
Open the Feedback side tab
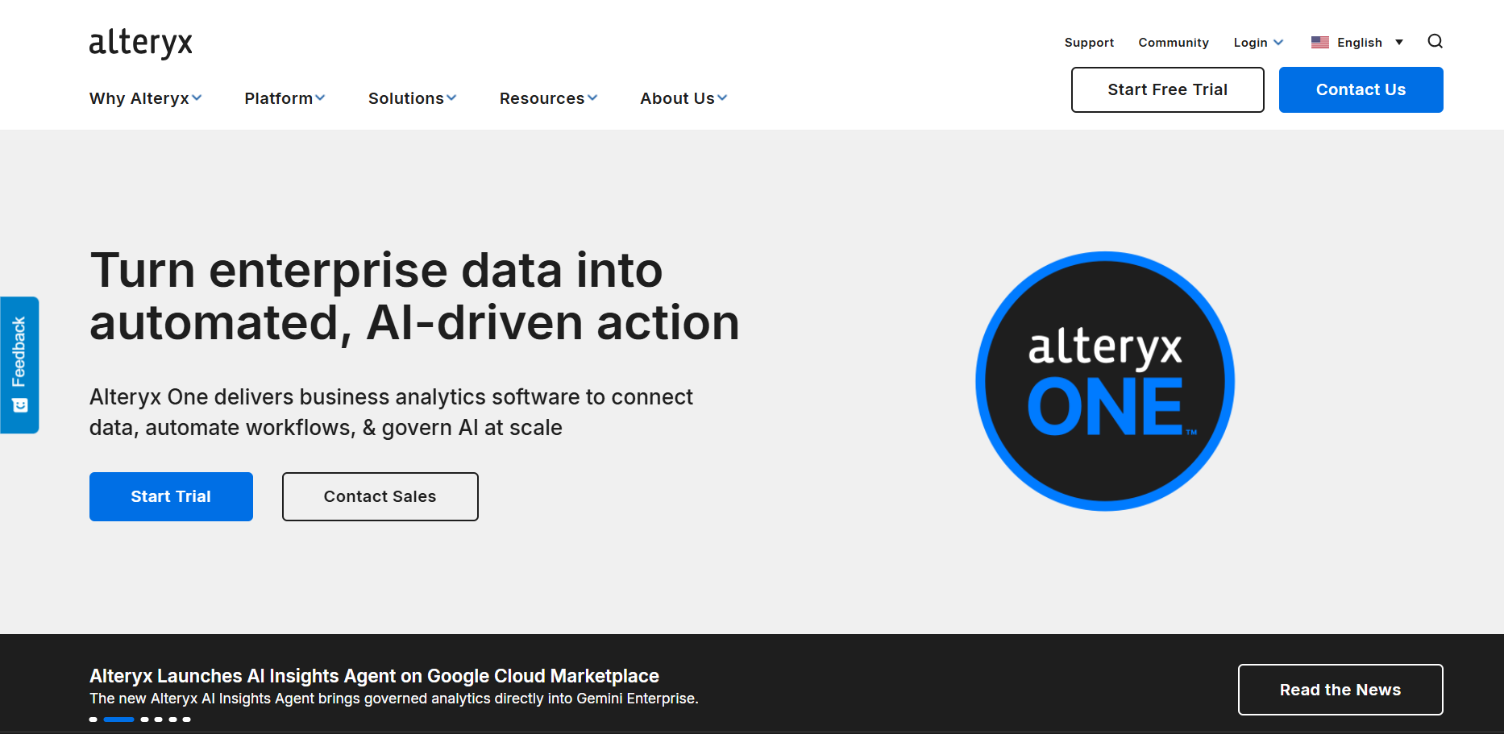(x=19, y=365)
